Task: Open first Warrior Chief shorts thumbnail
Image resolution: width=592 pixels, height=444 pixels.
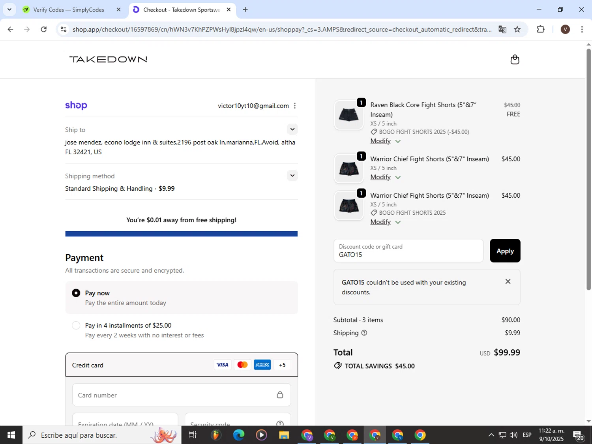Action: (x=348, y=169)
